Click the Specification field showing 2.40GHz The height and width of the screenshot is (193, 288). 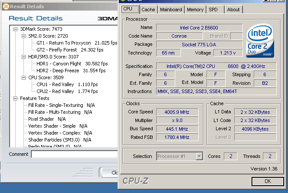216,66
